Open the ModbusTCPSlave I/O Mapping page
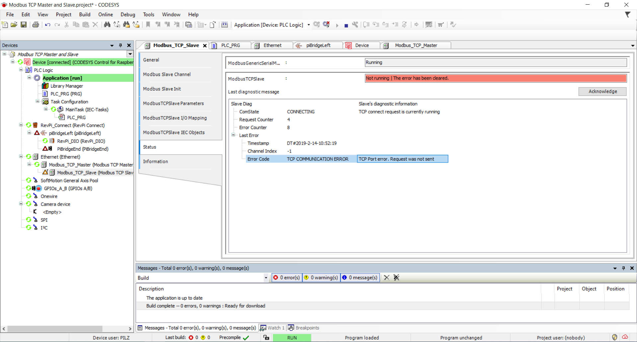 [x=175, y=118]
